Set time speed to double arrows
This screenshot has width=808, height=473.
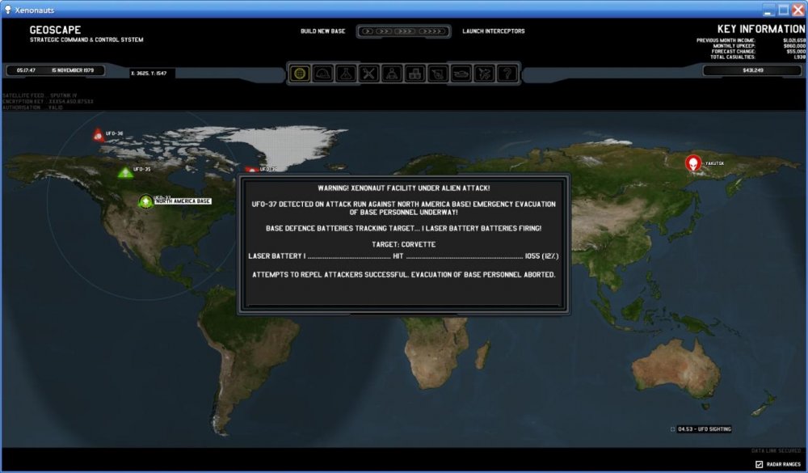tap(384, 32)
